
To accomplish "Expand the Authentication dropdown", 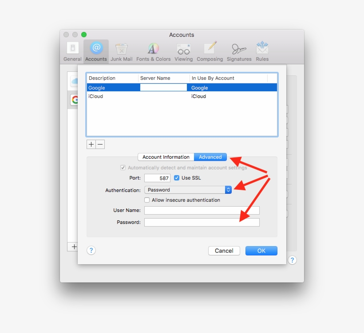I will tap(188, 190).
